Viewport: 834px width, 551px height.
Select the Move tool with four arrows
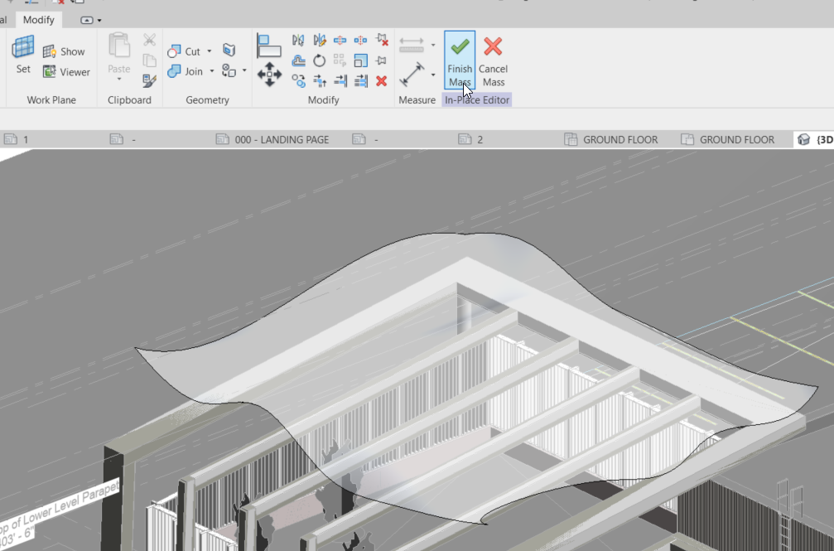click(x=269, y=75)
